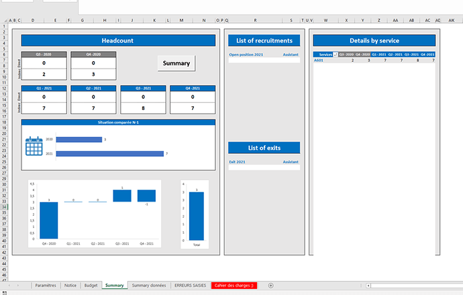
Task: Open the red Cahier des charges tab
Action: 234,285
